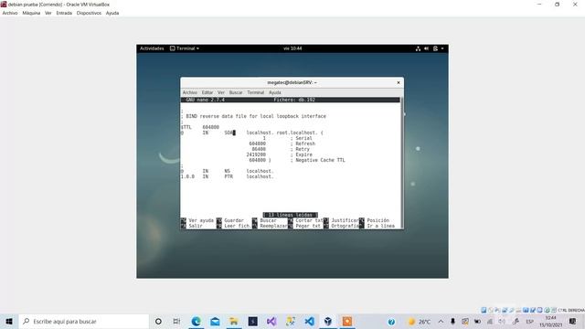Open Task View in the Windows taskbar
The width and height of the screenshot is (585, 329).
[176, 321]
